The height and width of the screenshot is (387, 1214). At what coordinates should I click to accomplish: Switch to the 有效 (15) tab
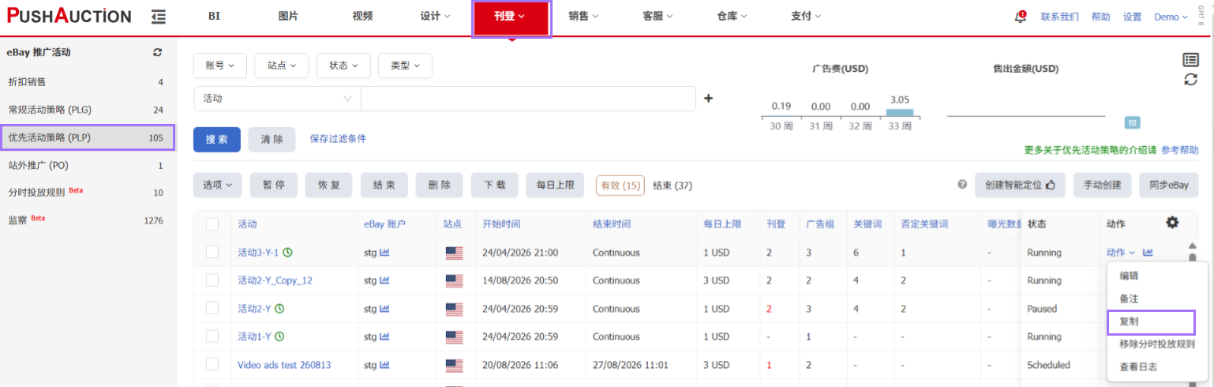pyautogui.click(x=620, y=185)
